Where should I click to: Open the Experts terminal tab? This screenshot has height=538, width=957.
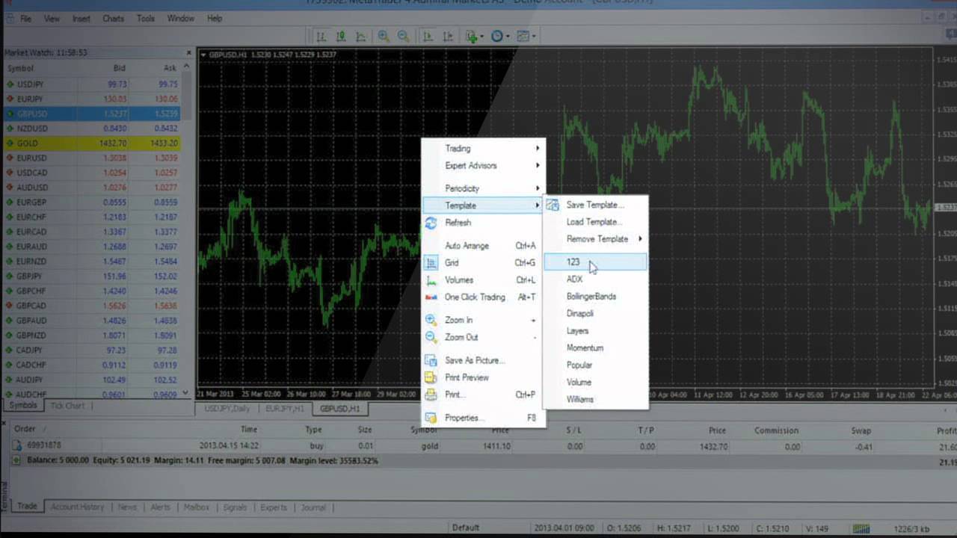[x=274, y=507]
